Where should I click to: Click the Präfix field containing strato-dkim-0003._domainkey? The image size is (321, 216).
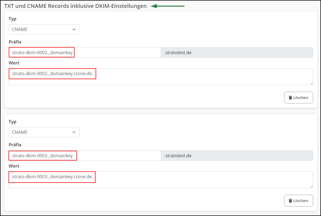tap(85, 156)
